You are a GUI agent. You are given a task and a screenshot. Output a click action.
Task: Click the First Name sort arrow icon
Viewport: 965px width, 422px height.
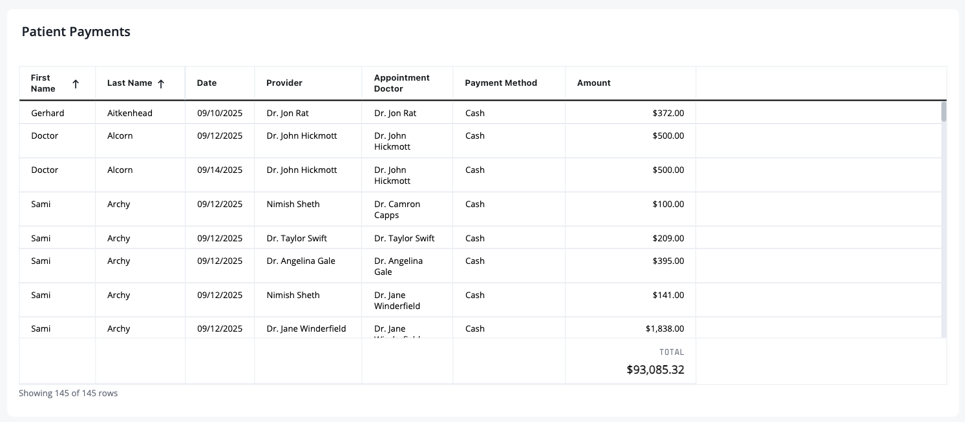[x=76, y=84]
